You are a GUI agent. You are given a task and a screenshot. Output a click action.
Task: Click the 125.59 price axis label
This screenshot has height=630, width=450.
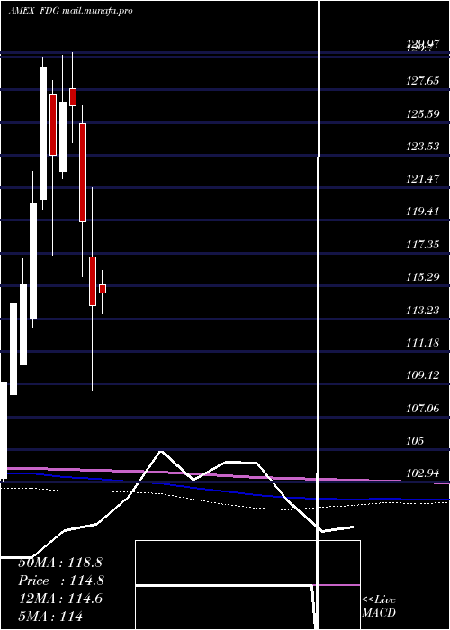[x=423, y=114]
